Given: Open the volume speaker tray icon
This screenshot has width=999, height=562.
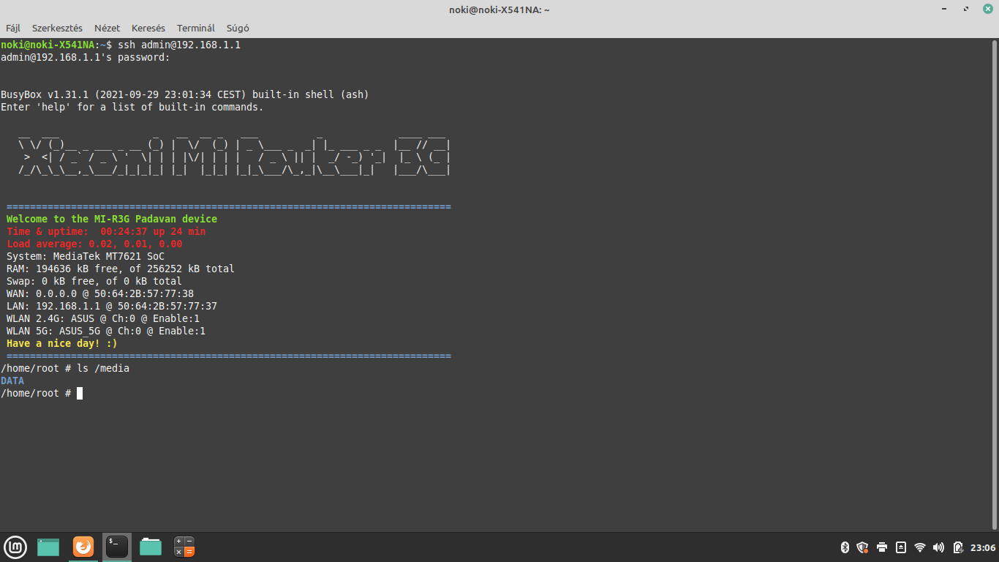Looking at the screenshot, I should 939,547.
